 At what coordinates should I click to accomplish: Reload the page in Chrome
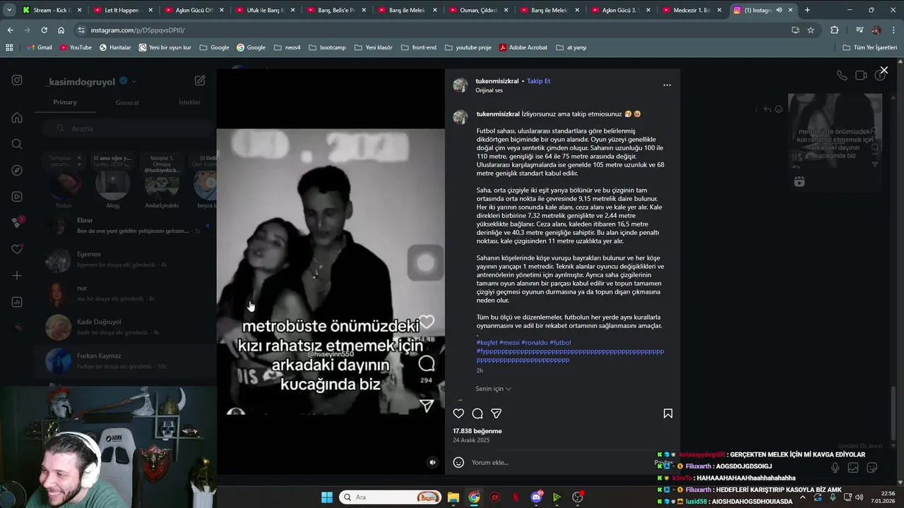tap(44, 30)
